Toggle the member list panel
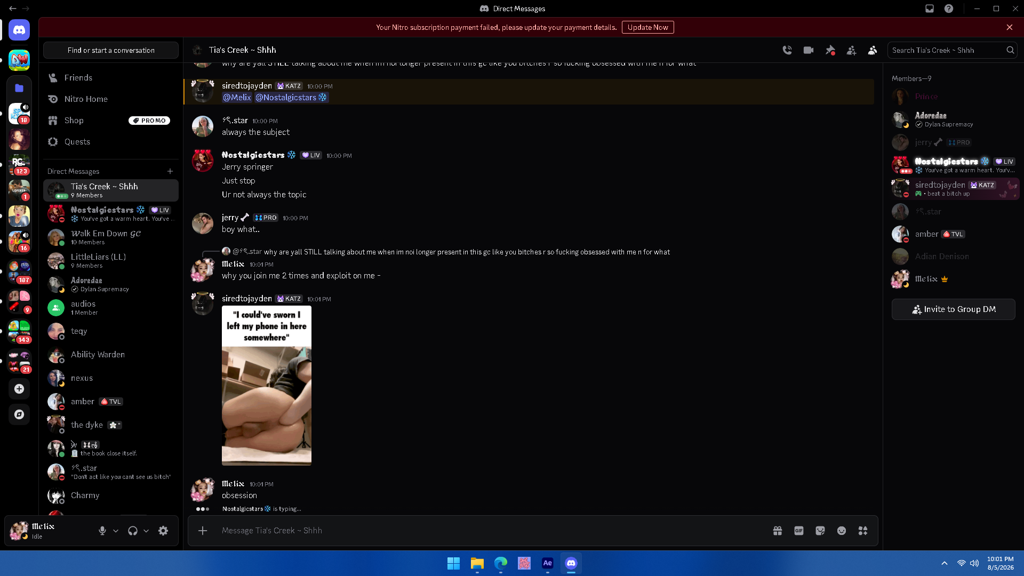 pyautogui.click(x=873, y=50)
